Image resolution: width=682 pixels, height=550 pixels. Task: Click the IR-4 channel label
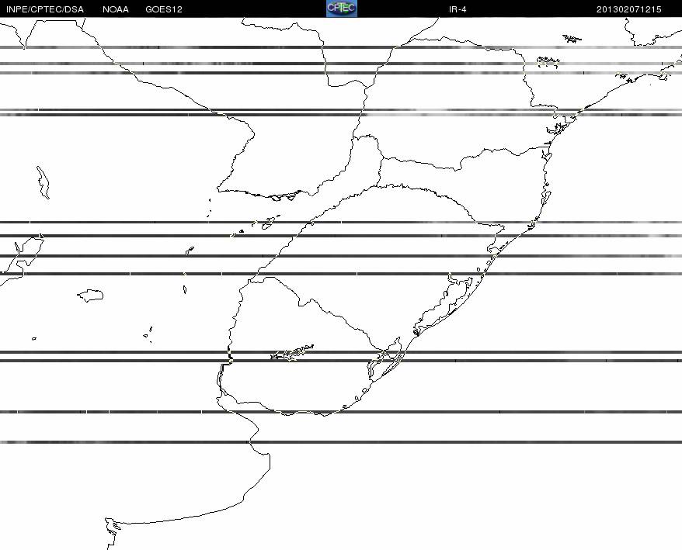coord(458,9)
